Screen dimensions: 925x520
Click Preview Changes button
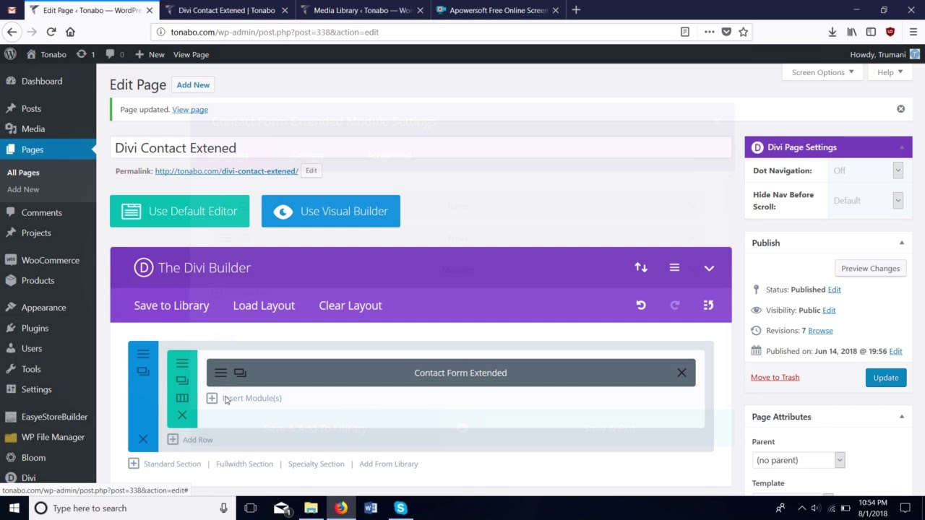[870, 268]
